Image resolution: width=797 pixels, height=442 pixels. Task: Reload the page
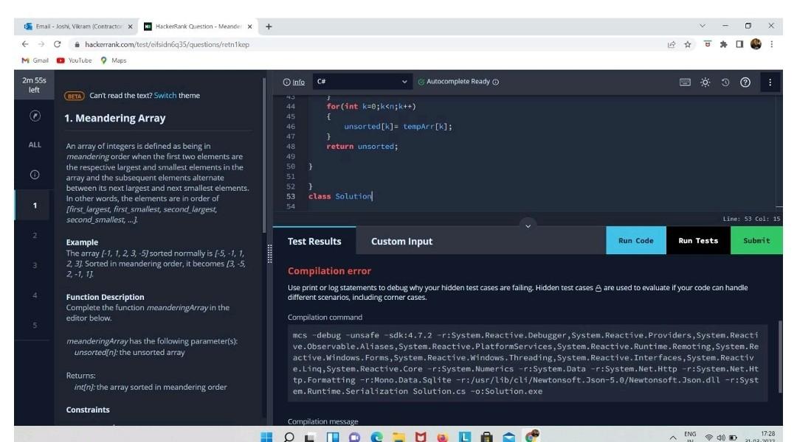click(58, 44)
